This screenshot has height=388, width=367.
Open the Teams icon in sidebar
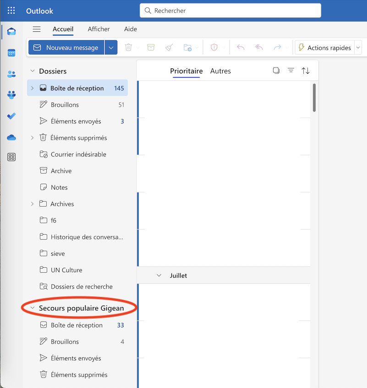(11, 95)
